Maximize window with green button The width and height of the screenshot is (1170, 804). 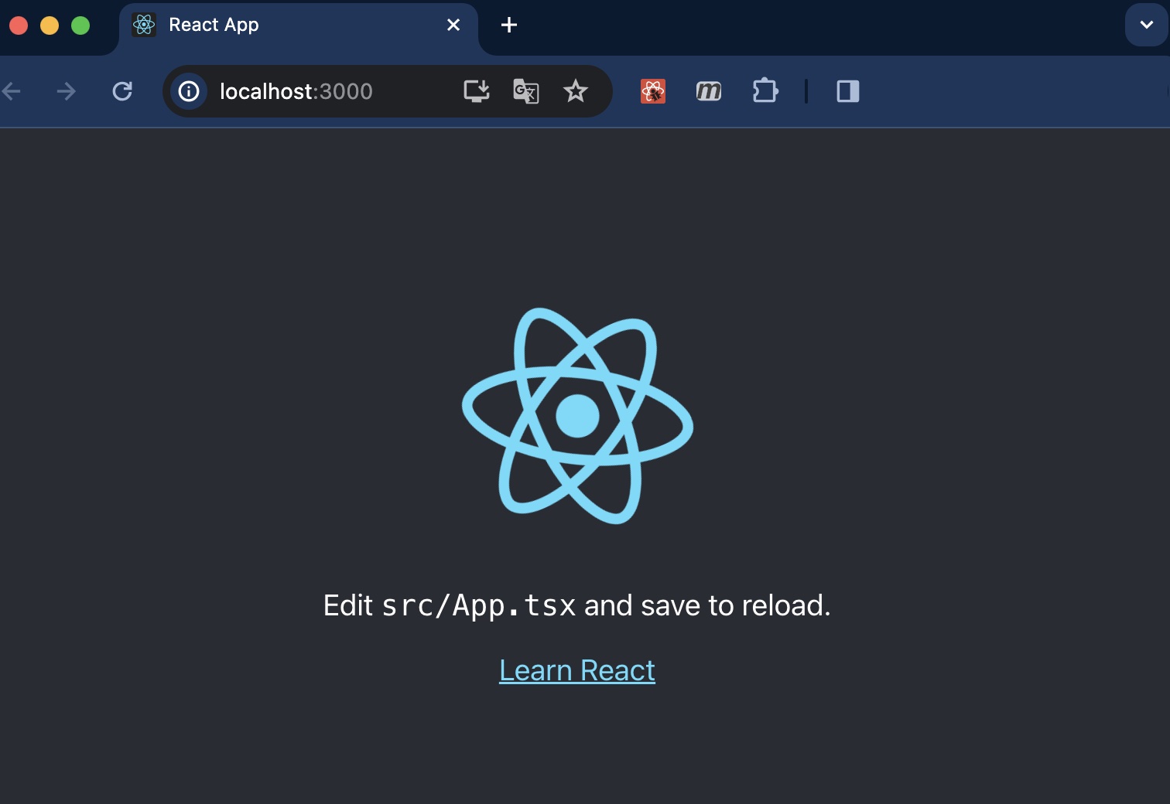click(x=80, y=26)
